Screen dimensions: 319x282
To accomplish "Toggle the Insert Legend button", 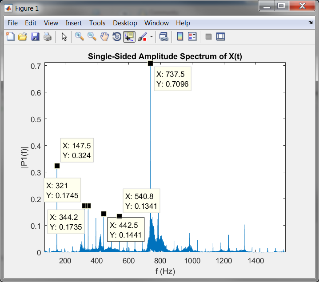I will (x=192, y=37).
